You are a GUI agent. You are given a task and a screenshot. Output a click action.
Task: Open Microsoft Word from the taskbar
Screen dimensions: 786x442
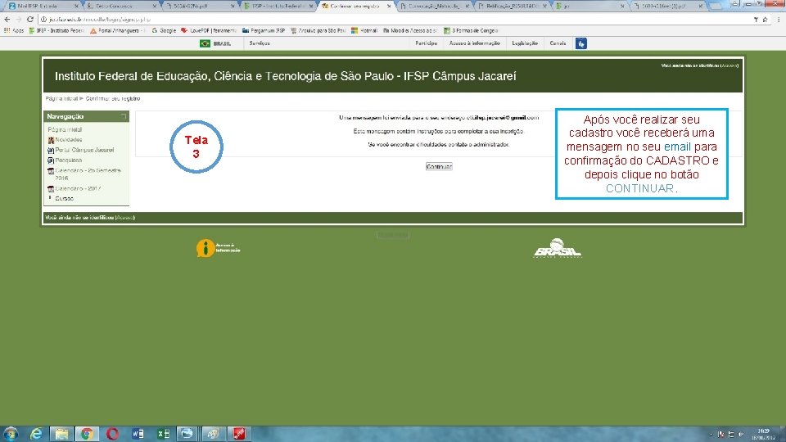138,434
